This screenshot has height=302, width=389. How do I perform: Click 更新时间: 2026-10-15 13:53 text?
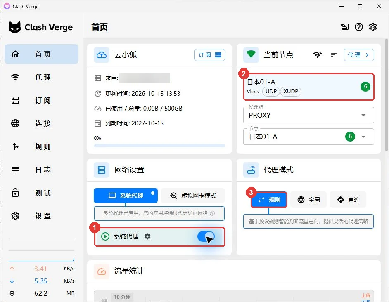142,94
